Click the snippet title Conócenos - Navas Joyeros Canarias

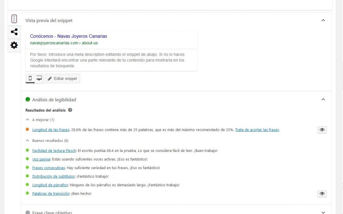tap(69, 36)
